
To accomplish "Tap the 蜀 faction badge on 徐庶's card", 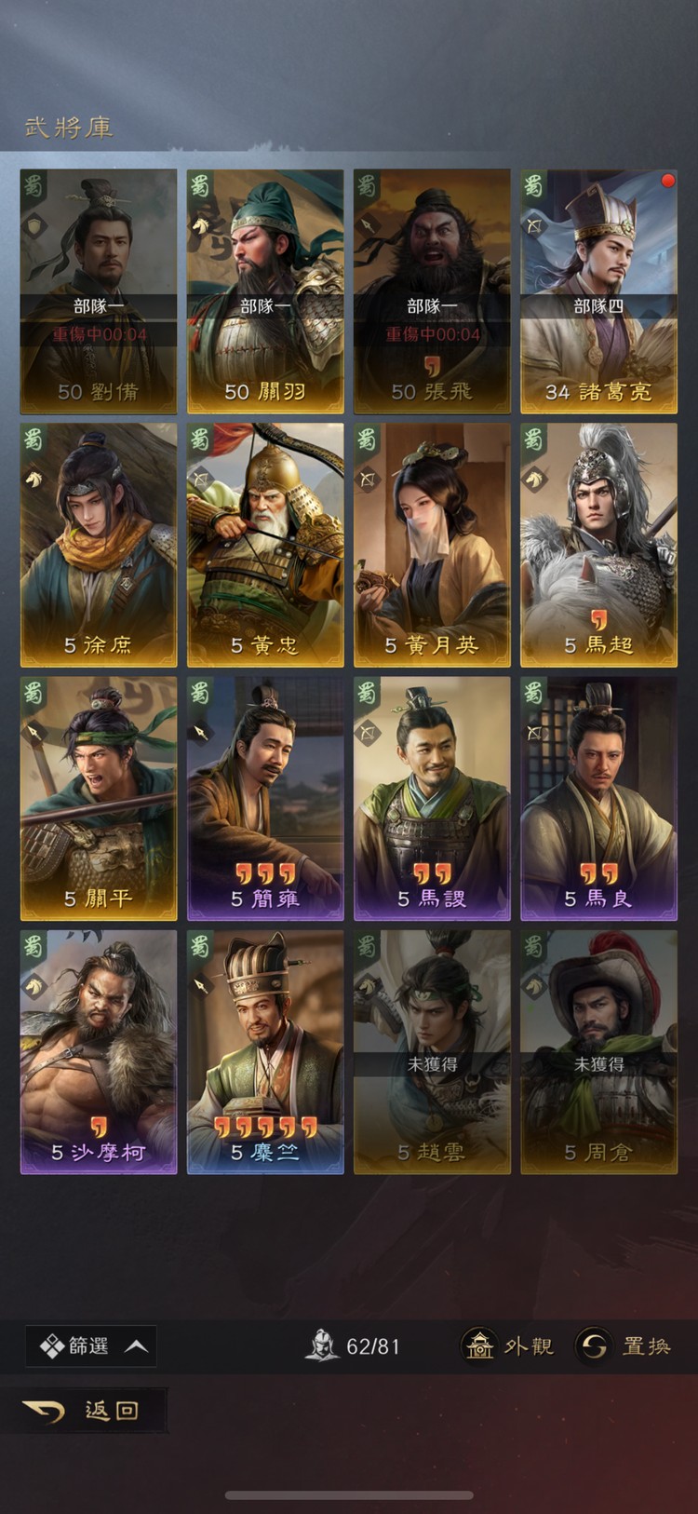I will pos(34,439).
